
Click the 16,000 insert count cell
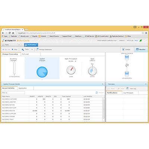(x=35, y=111)
